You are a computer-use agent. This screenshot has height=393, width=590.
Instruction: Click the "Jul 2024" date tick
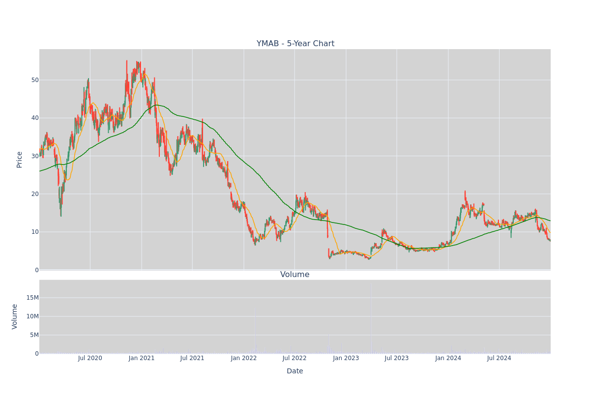coord(499,358)
